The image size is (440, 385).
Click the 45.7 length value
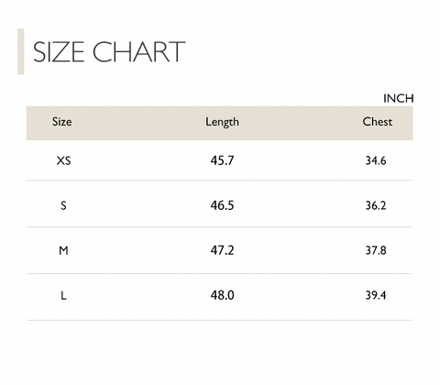pos(222,160)
